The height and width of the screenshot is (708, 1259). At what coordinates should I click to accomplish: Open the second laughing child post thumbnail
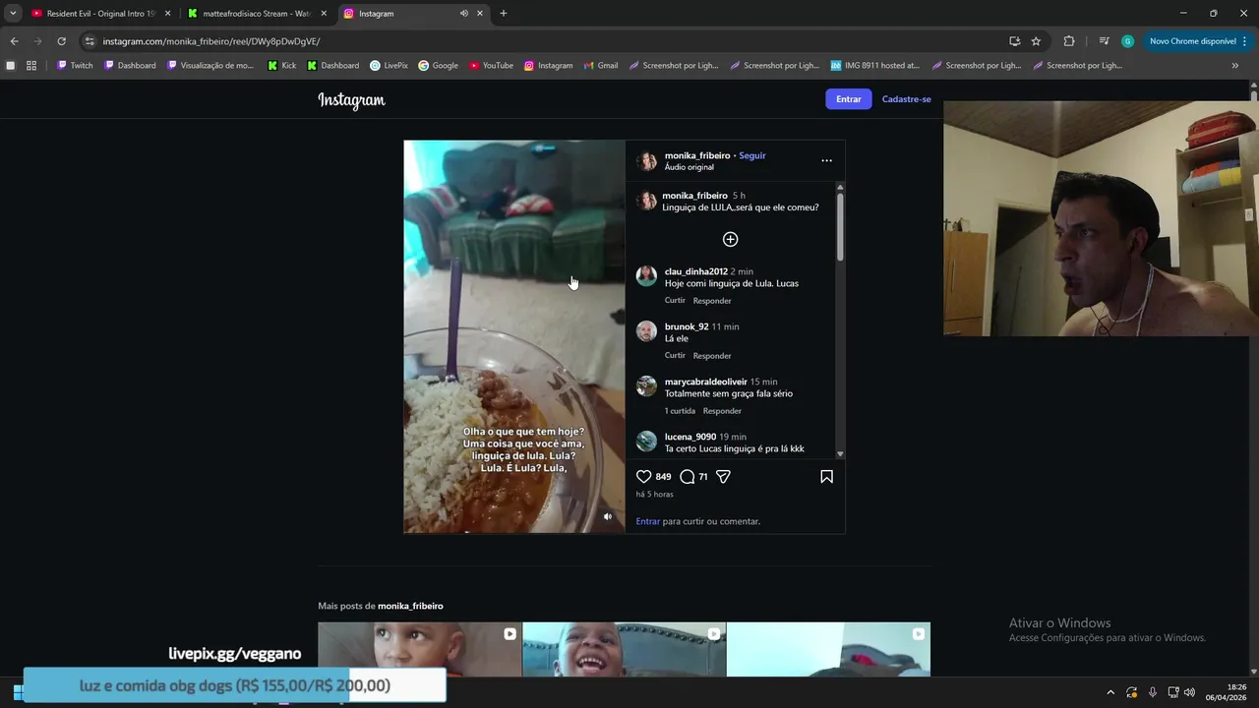[x=624, y=649]
